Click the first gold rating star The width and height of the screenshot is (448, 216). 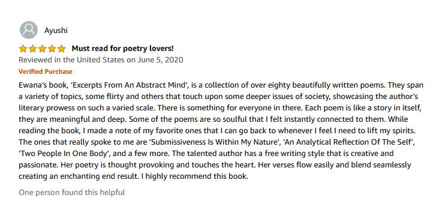[x=23, y=49]
